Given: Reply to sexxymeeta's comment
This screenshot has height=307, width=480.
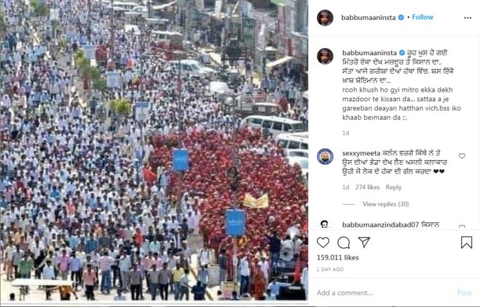Looking at the screenshot, I should [394, 187].
